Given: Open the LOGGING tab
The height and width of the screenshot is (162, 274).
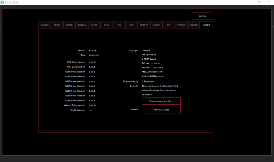Looking at the screenshot, I should tap(194, 25).
